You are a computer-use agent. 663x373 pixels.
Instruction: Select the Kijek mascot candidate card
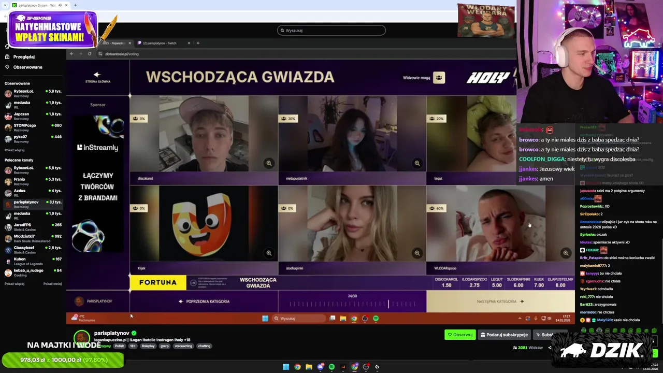coord(204,230)
